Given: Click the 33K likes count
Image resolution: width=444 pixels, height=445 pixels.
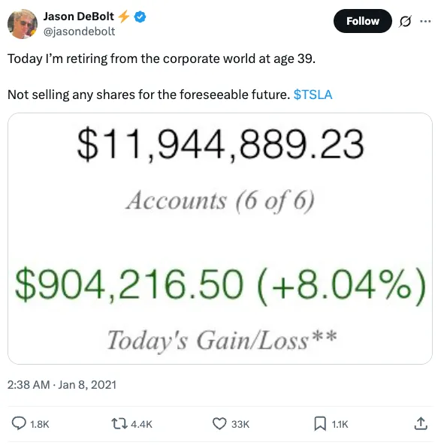Looking at the screenshot, I should [240, 424].
